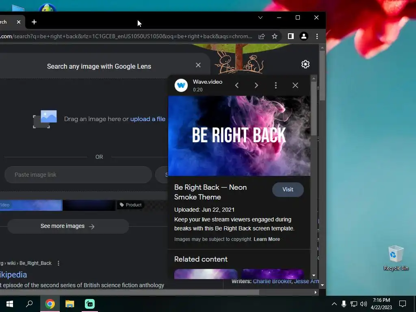
Task: Go to the next image result
Action: click(x=256, y=85)
